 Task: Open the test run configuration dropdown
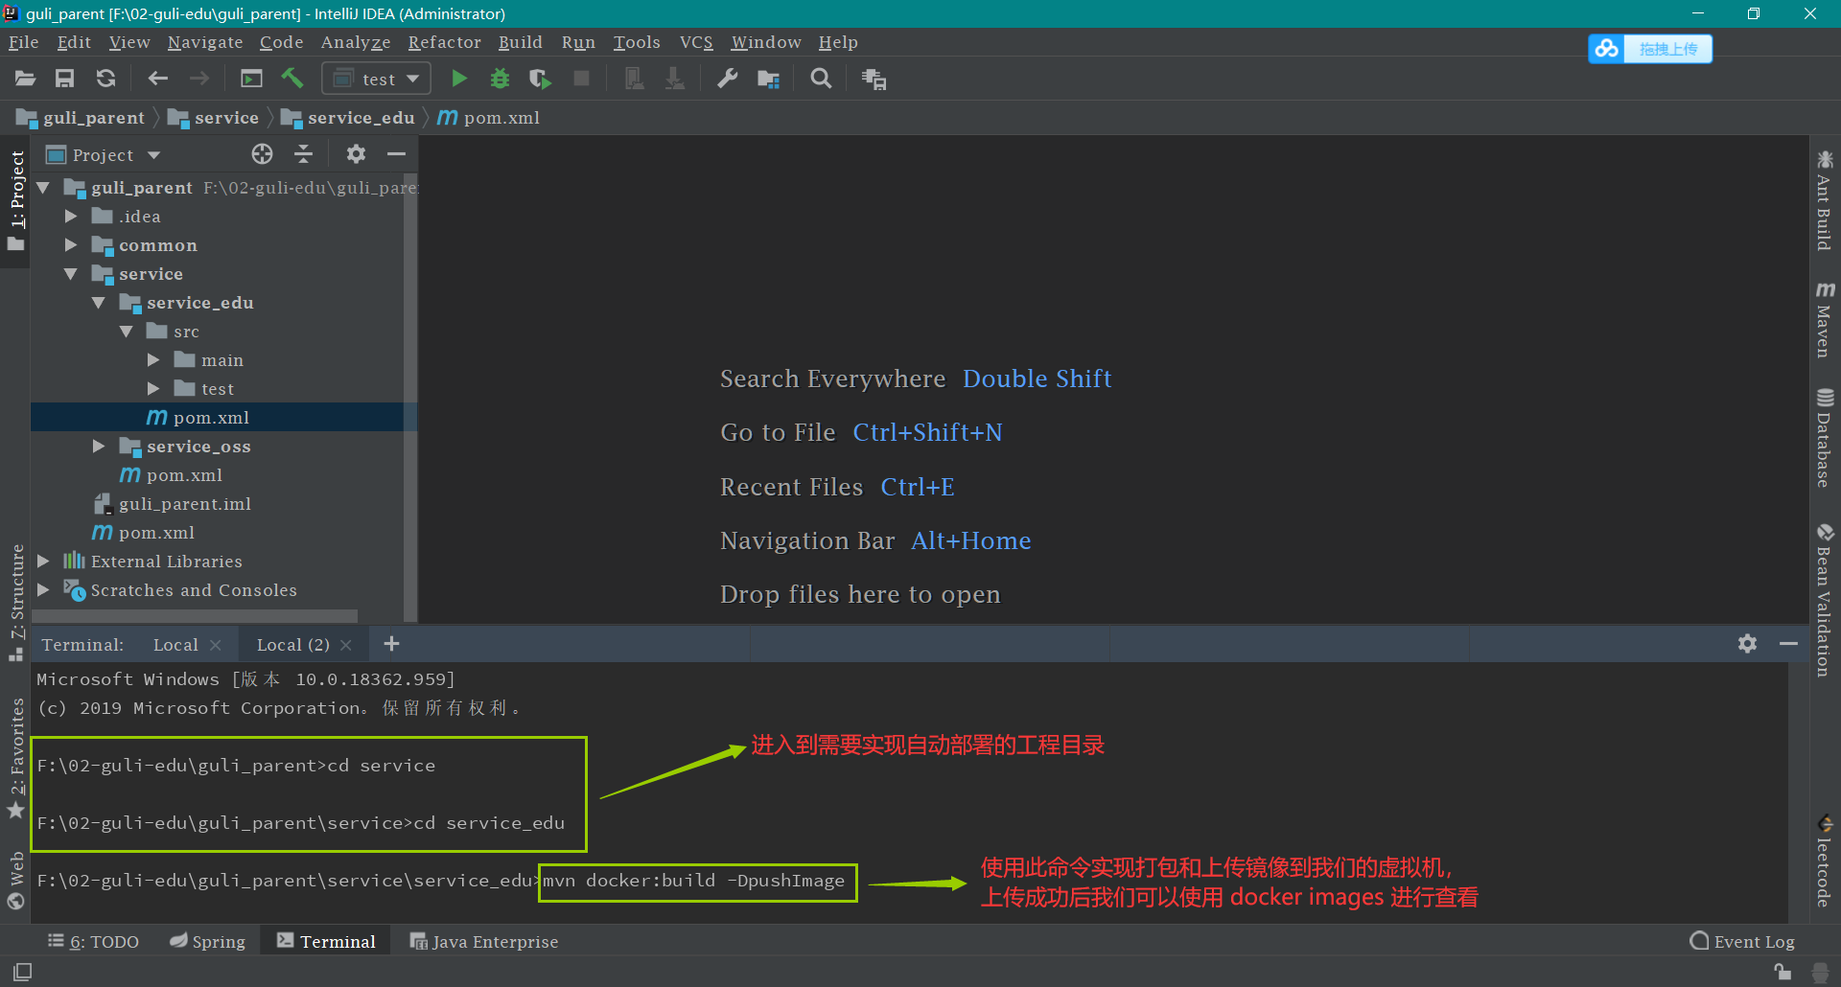click(377, 79)
